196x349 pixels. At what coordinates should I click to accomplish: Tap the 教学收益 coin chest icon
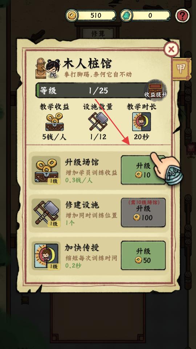tap(54, 122)
